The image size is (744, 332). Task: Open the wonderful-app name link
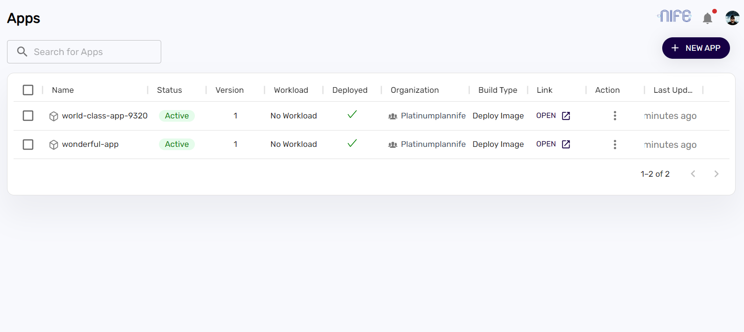[x=90, y=145]
